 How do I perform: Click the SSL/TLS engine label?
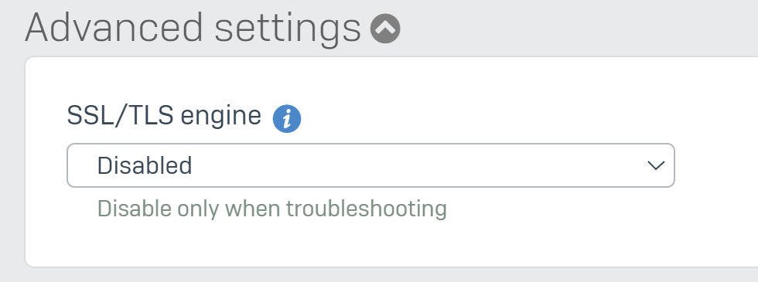click(164, 116)
